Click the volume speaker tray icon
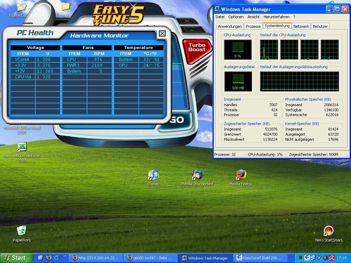 pos(326,258)
